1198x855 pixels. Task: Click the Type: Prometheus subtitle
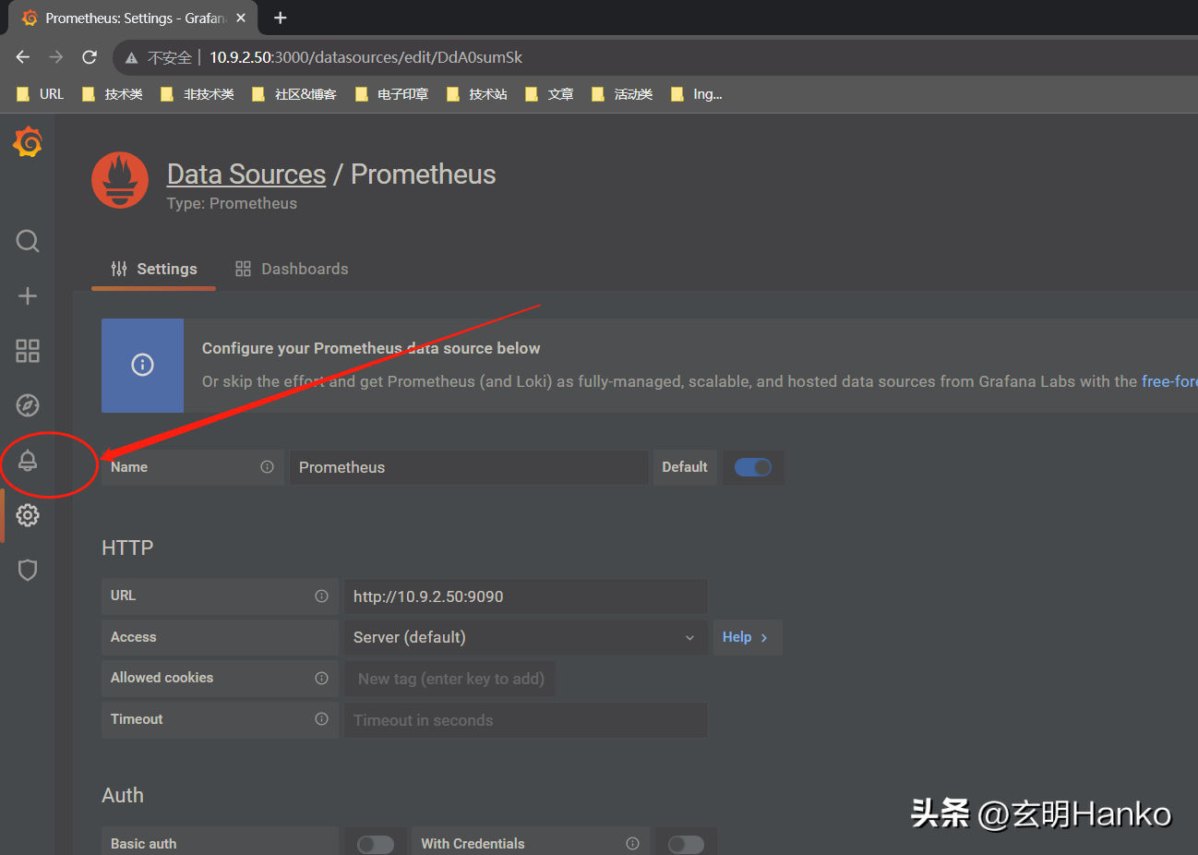coord(232,203)
